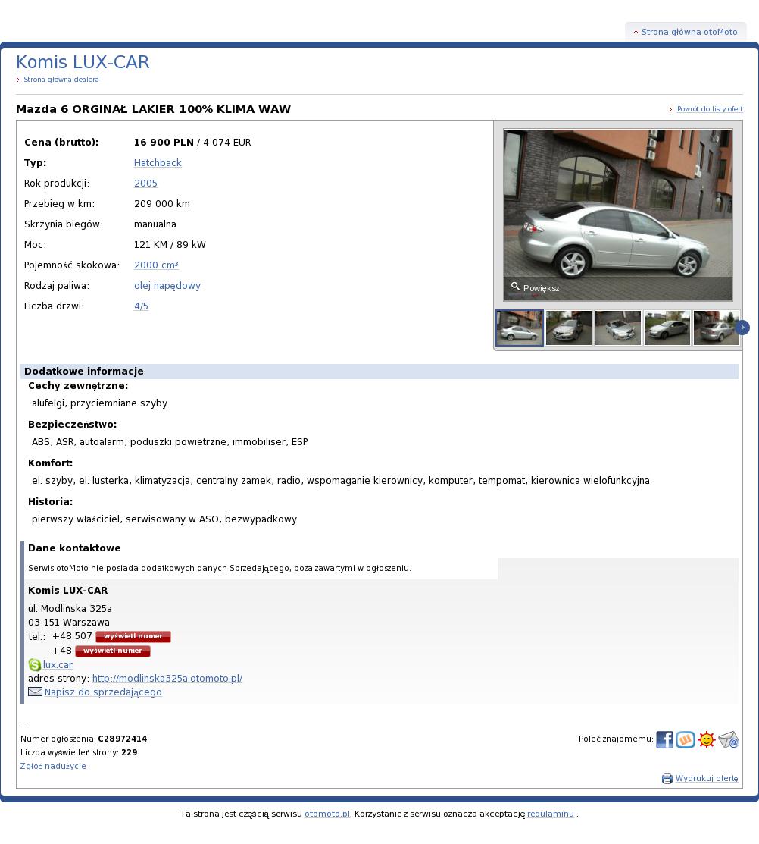The height and width of the screenshot is (844, 759).
Task: Click the printer icon
Action: (x=667, y=778)
